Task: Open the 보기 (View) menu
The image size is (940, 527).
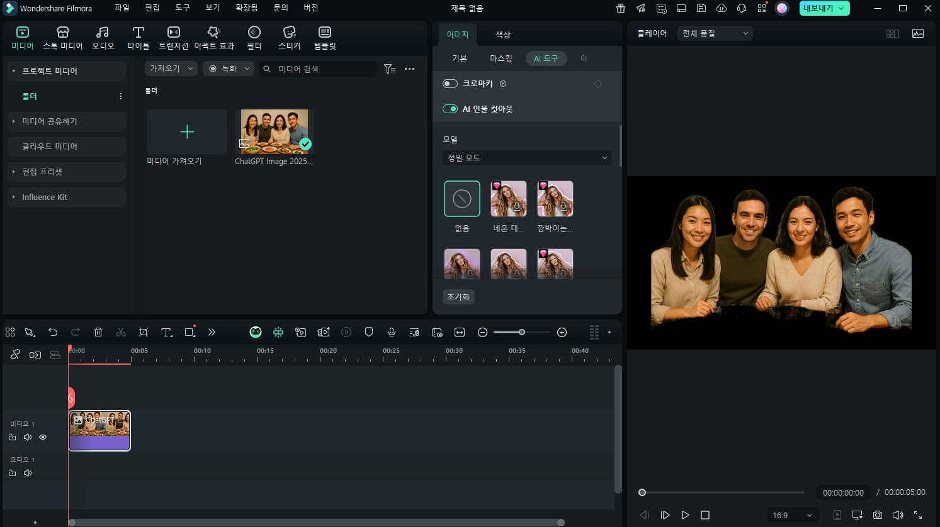Action: [213, 8]
